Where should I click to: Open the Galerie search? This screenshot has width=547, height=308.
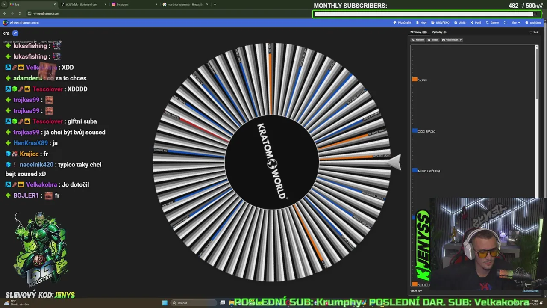point(492,23)
